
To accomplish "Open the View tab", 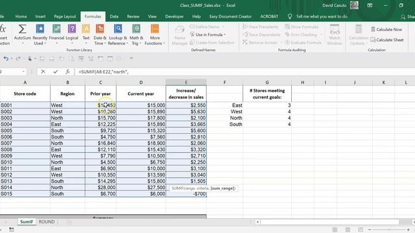I will click(152, 16).
